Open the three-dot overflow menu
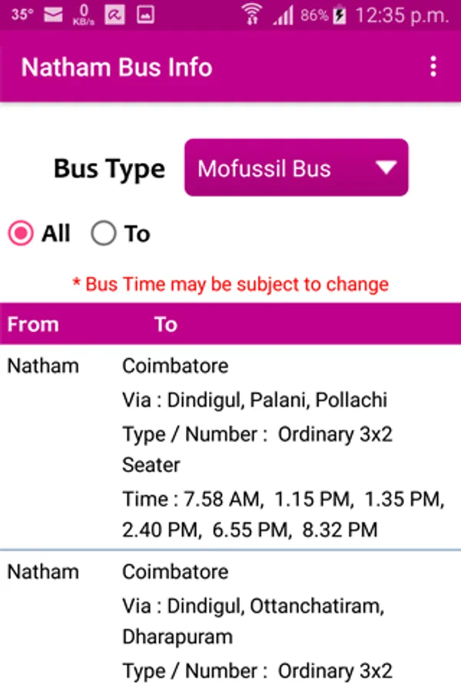The width and height of the screenshot is (461, 692). pos(433,67)
